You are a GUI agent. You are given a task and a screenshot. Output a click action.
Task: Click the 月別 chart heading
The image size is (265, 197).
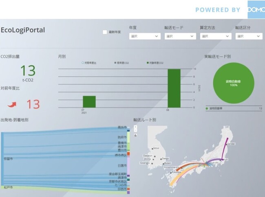point(62,57)
